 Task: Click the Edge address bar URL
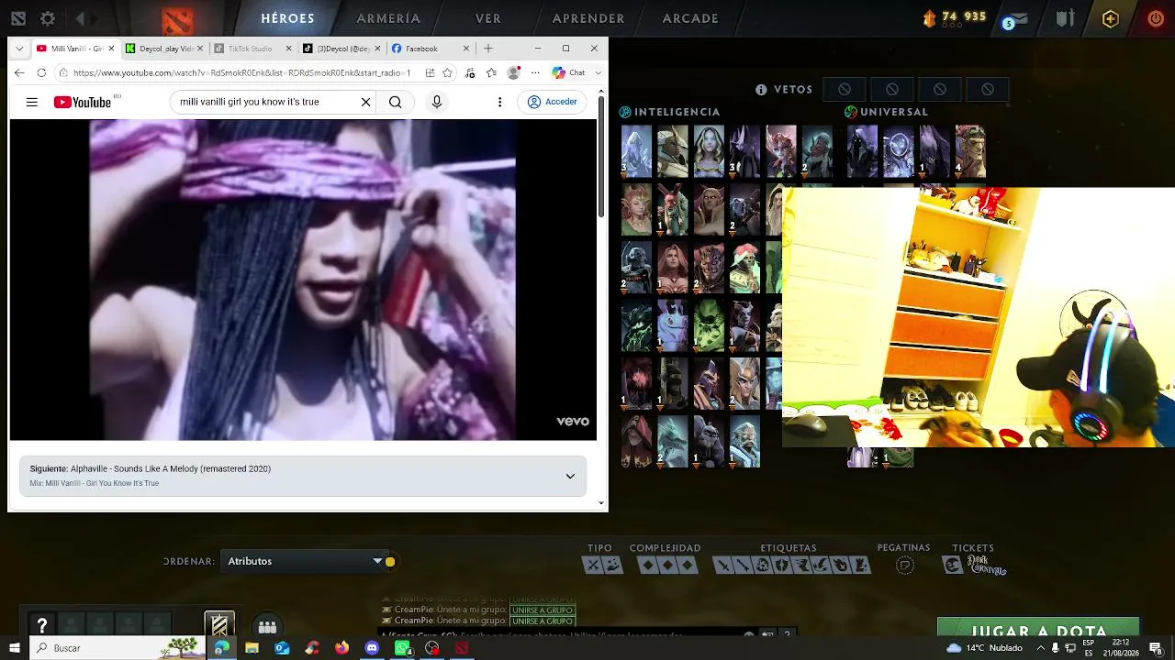click(x=241, y=72)
